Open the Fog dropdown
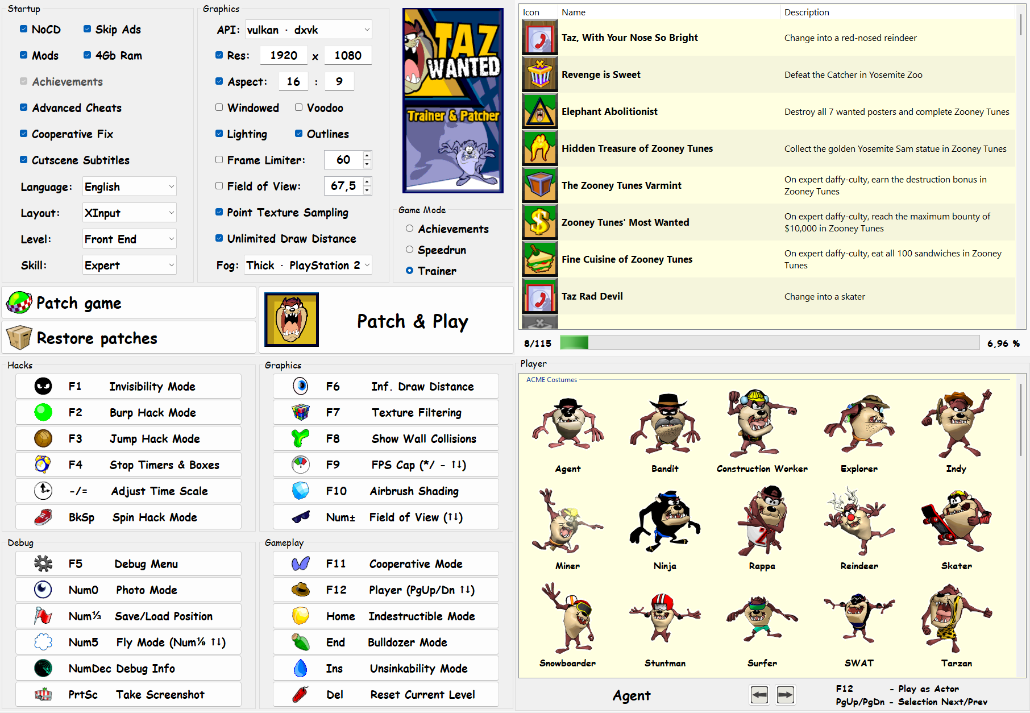This screenshot has width=1030, height=713. point(309,265)
